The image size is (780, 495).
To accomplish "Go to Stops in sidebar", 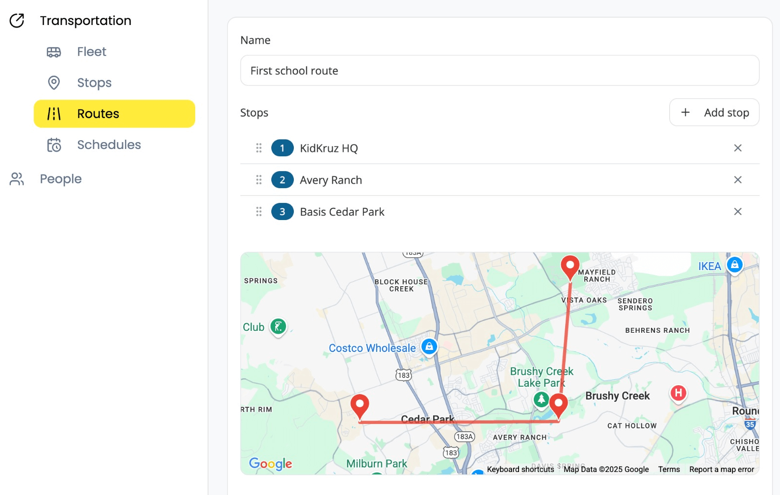I will (x=94, y=83).
